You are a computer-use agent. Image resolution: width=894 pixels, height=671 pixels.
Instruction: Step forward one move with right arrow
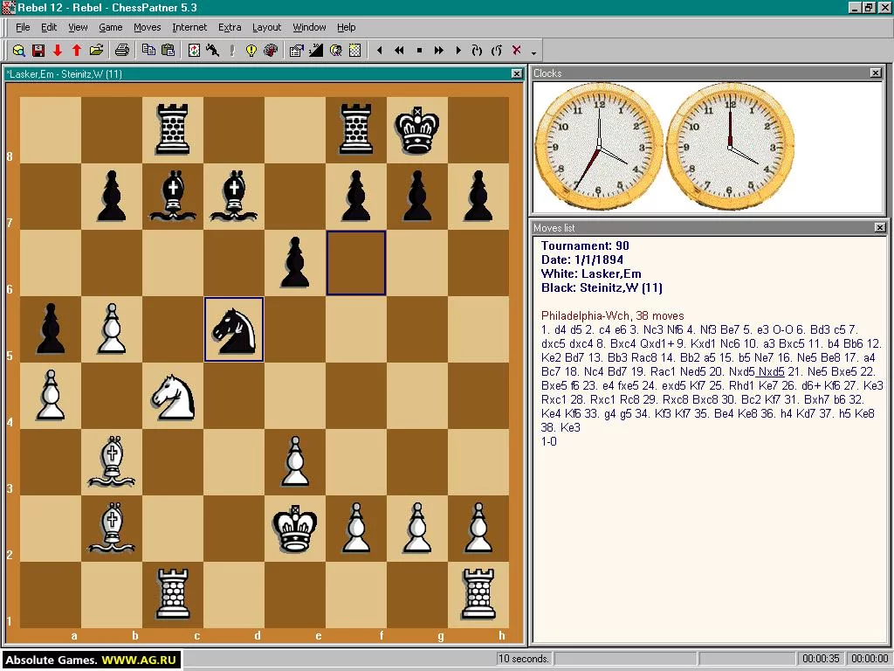tap(457, 50)
